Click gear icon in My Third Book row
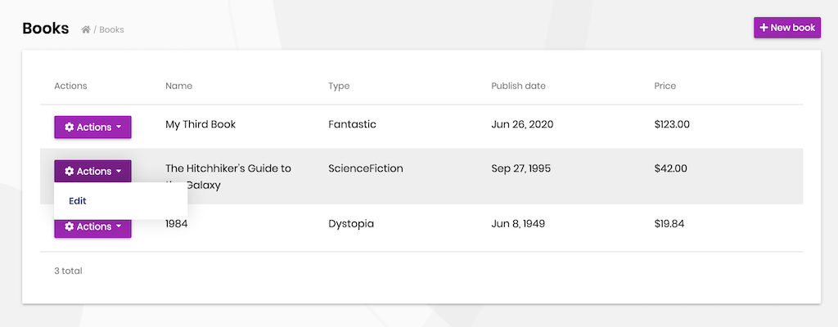Viewport: 838px width, 327px height. 70,128
